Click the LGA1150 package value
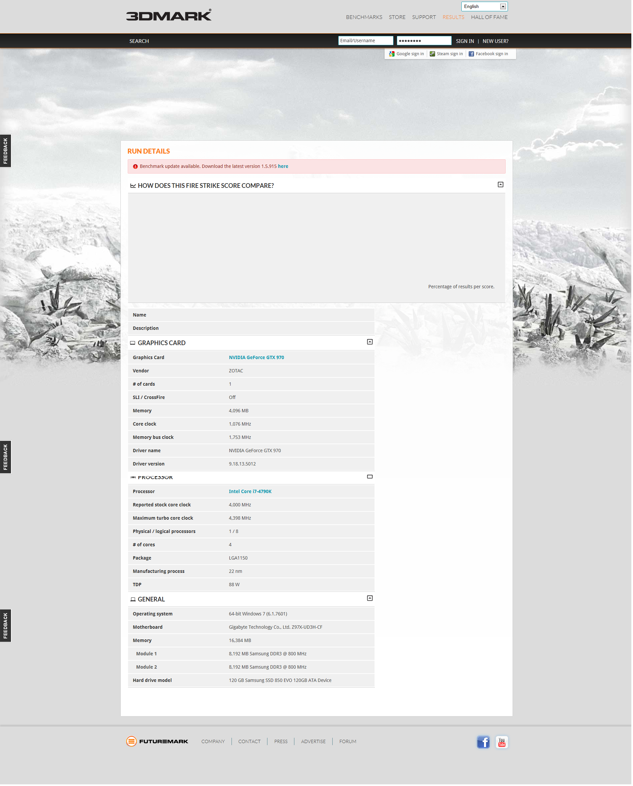Image resolution: width=633 pixels, height=786 pixels. [x=238, y=558]
